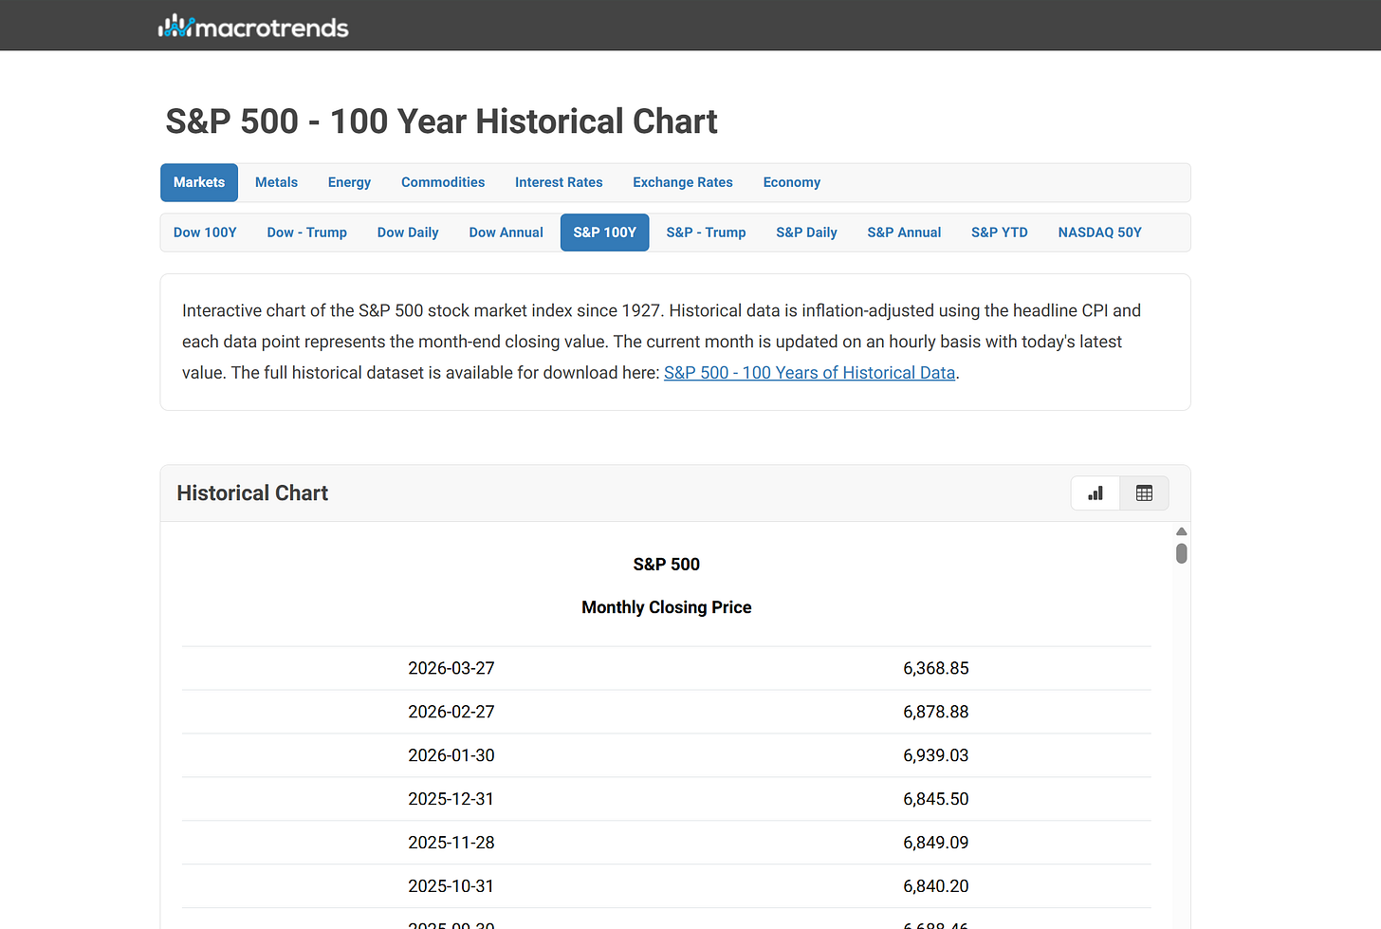Click the value 6,845.50 cell
This screenshot has width=1381, height=929.
click(x=936, y=799)
